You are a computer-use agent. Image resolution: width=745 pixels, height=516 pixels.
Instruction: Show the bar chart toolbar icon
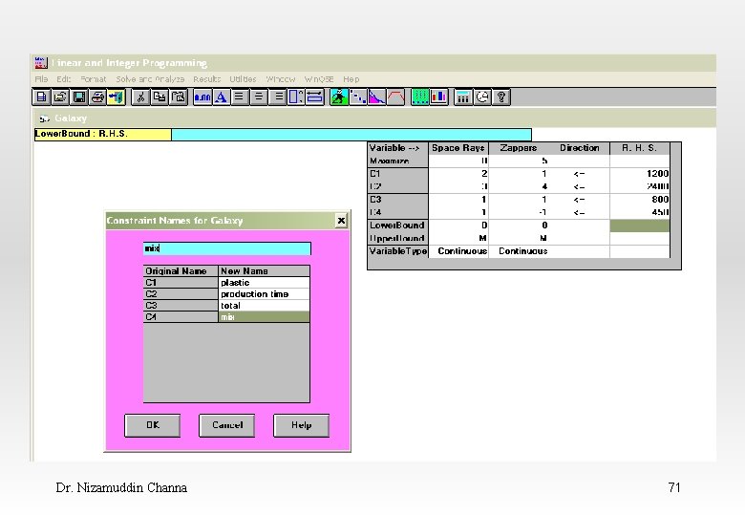point(438,97)
